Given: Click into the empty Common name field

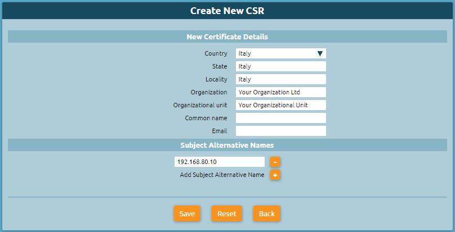Looking at the screenshot, I should click(281, 118).
